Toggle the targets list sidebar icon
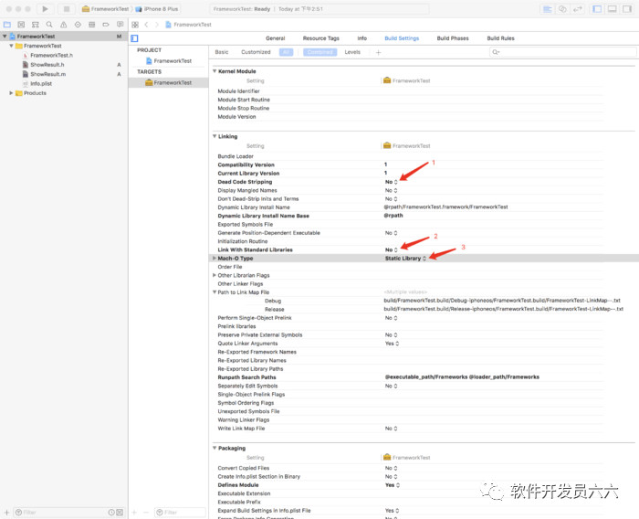The width and height of the screenshot is (639, 519). (134, 38)
